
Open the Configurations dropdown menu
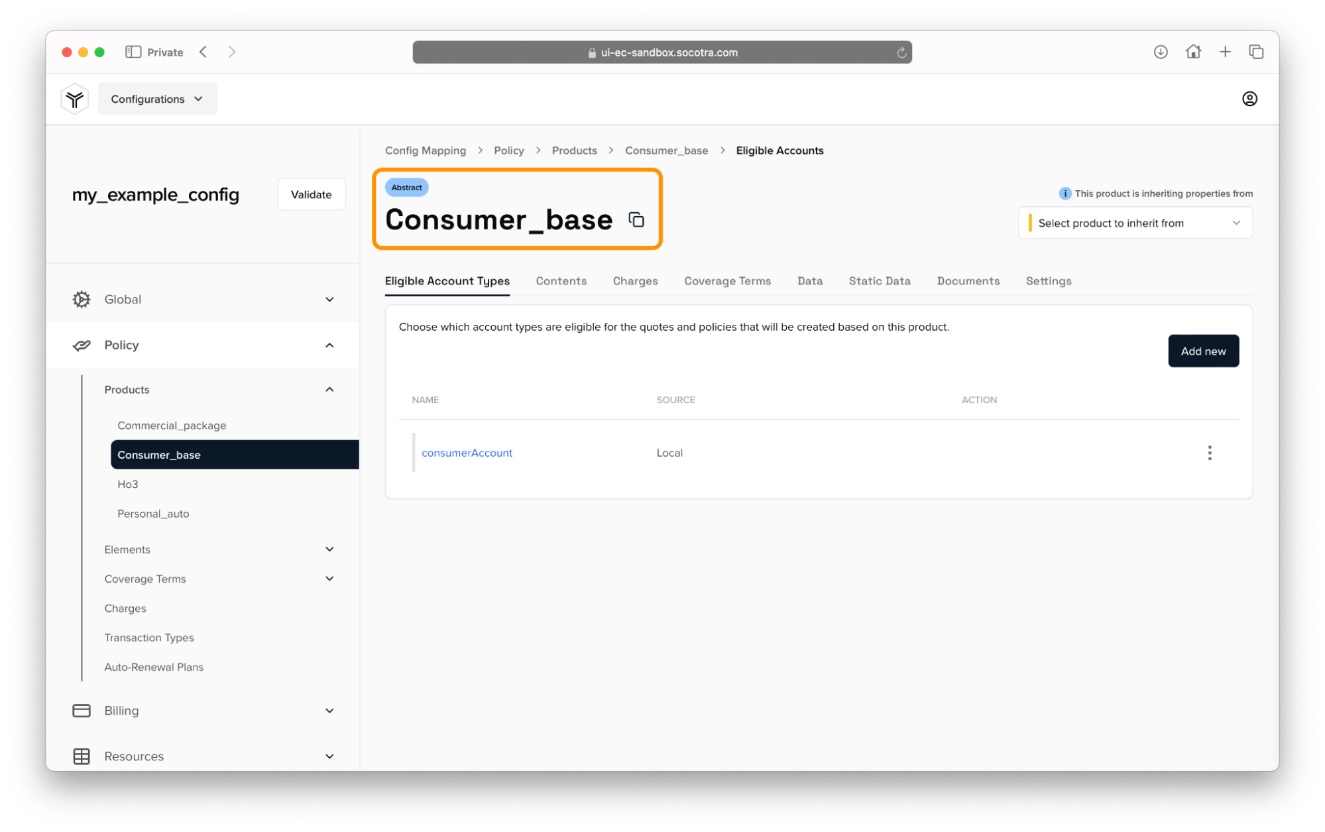[x=157, y=99]
